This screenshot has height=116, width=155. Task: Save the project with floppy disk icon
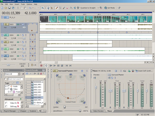pyautogui.click(x=10, y=8)
